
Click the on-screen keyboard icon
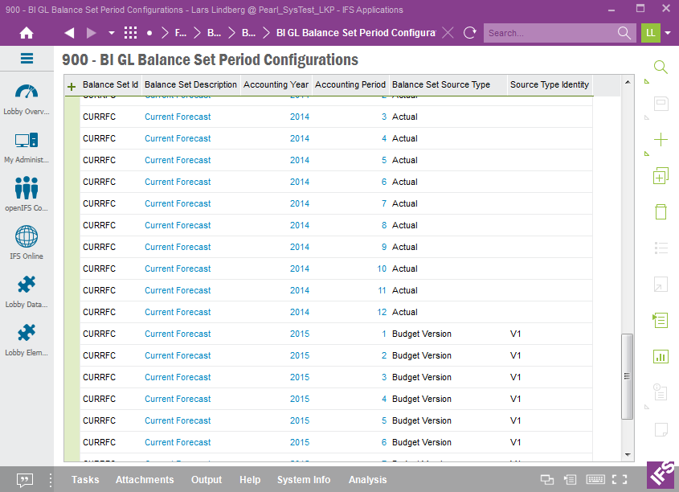pos(595,479)
